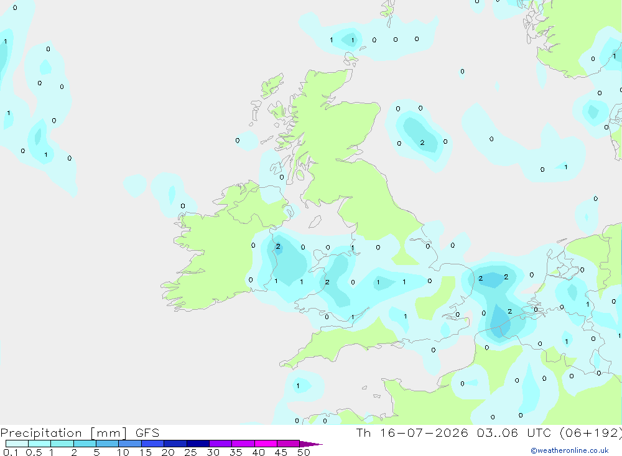This screenshot has height=456, width=622.
Task: Click the '5' legend scale label
Action: click(x=96, y=452)
